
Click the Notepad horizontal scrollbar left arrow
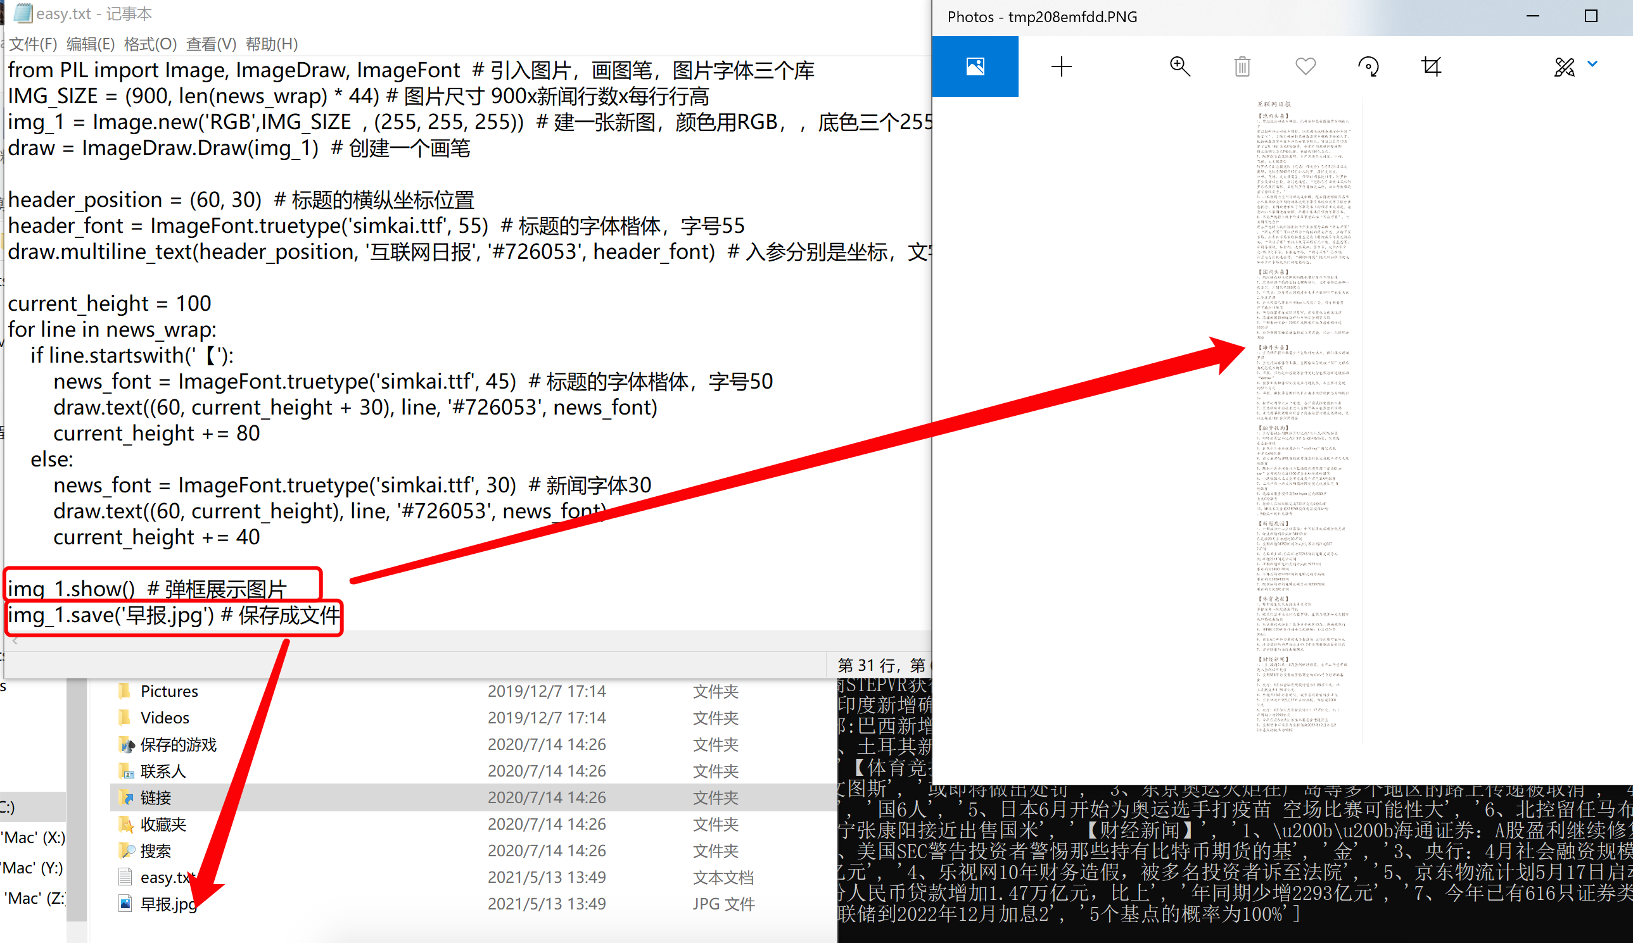pyautogui.click(x=15, y=641)
